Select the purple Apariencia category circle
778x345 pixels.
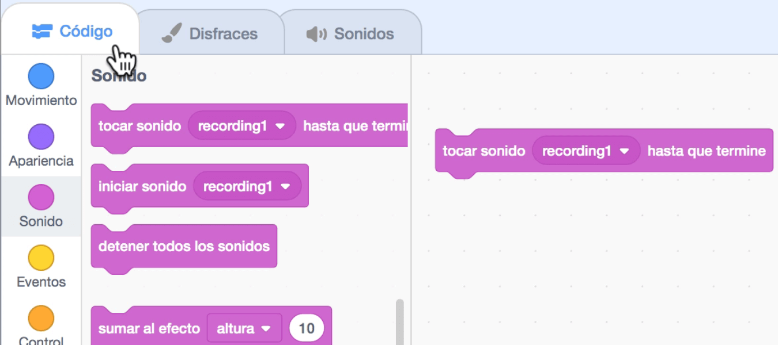(41, 137)
